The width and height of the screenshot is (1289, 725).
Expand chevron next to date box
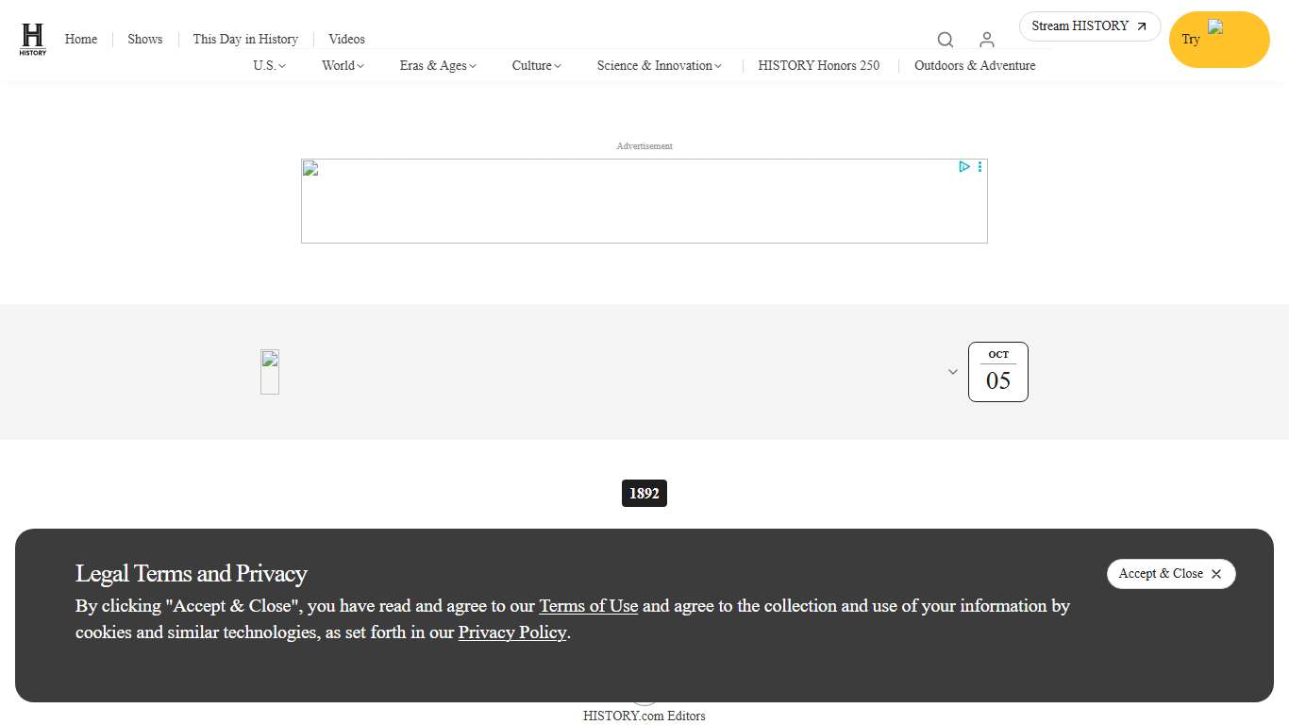[x=953, y=372]
